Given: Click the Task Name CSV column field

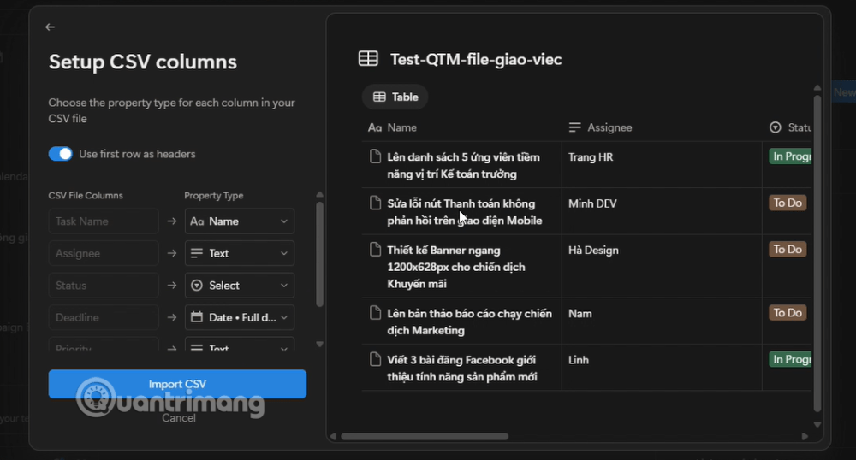Looking at the screenshot, I should 104,221.
